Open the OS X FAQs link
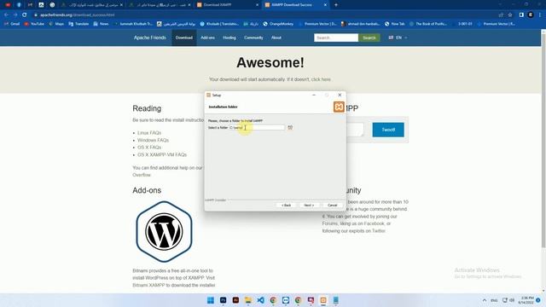 (149, 148)
